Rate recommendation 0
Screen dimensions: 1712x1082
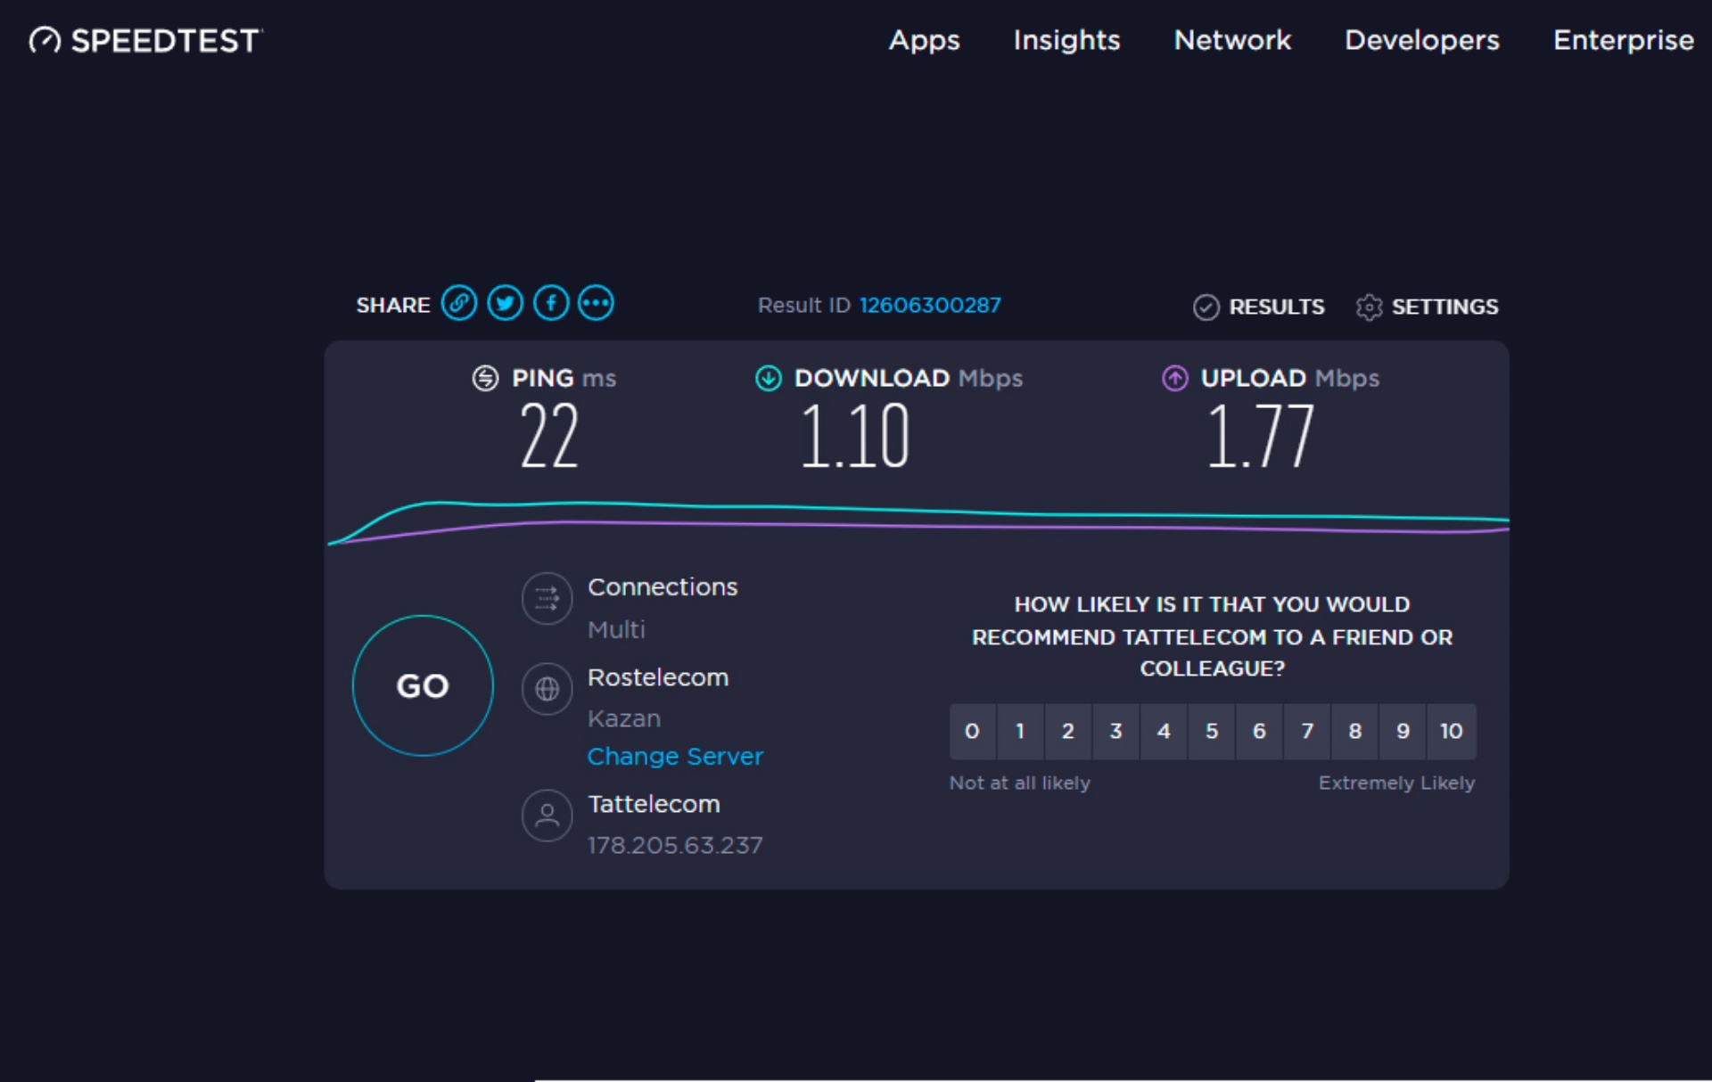(x=972, y=731)
